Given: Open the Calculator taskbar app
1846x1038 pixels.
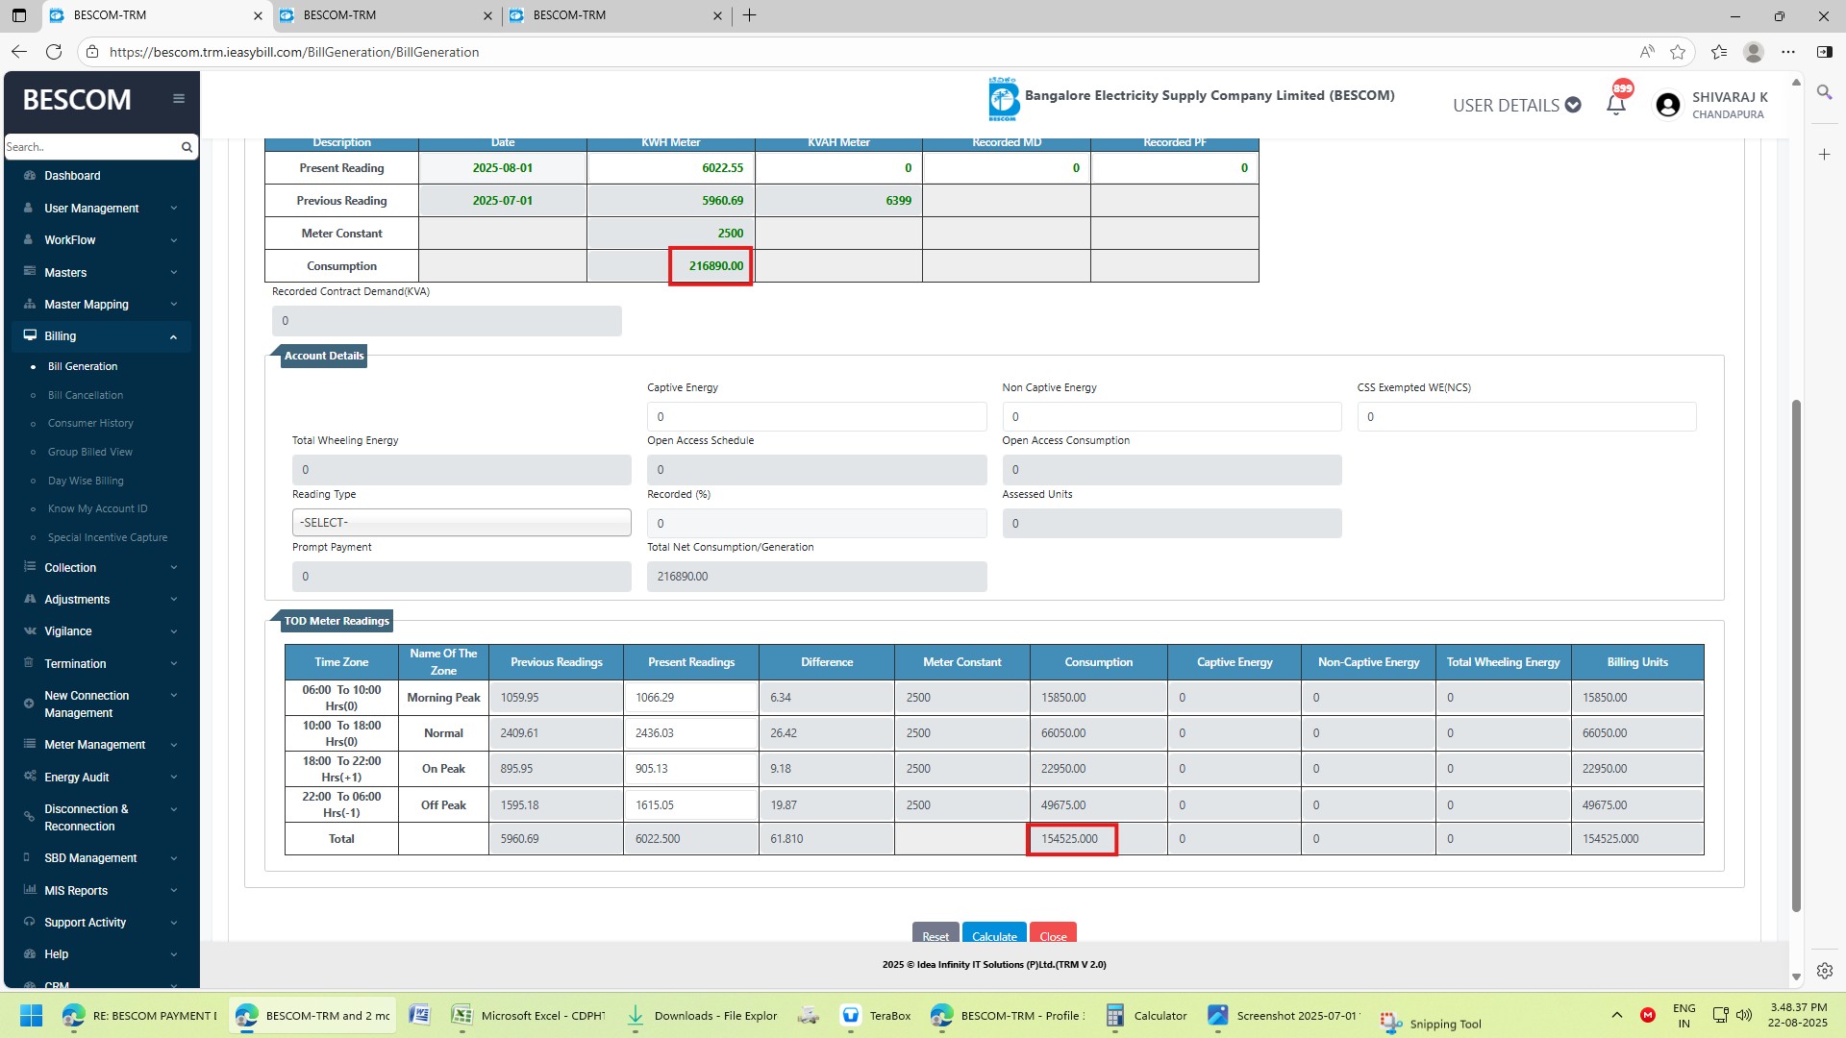Looking at the screenshot, I should pyautogui.click(x=1147, y=1016).
